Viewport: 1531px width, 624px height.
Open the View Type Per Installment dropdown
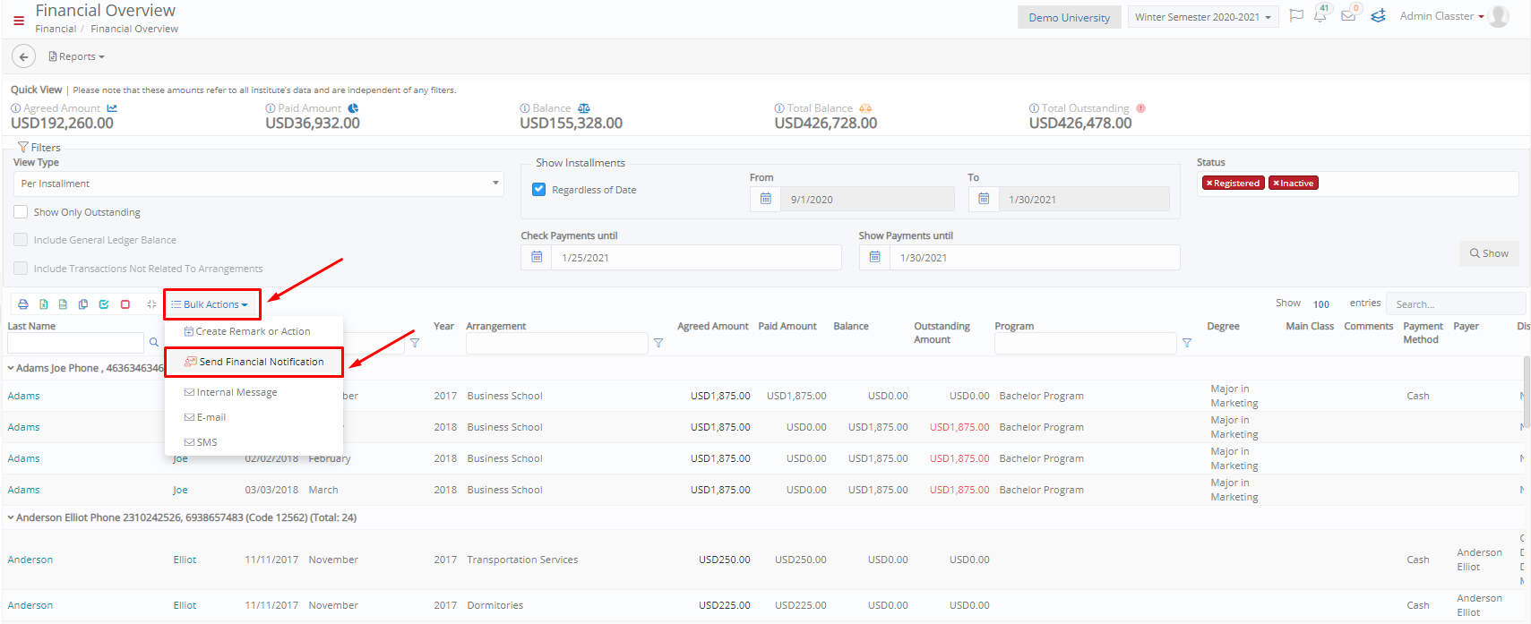click(258, 184)
